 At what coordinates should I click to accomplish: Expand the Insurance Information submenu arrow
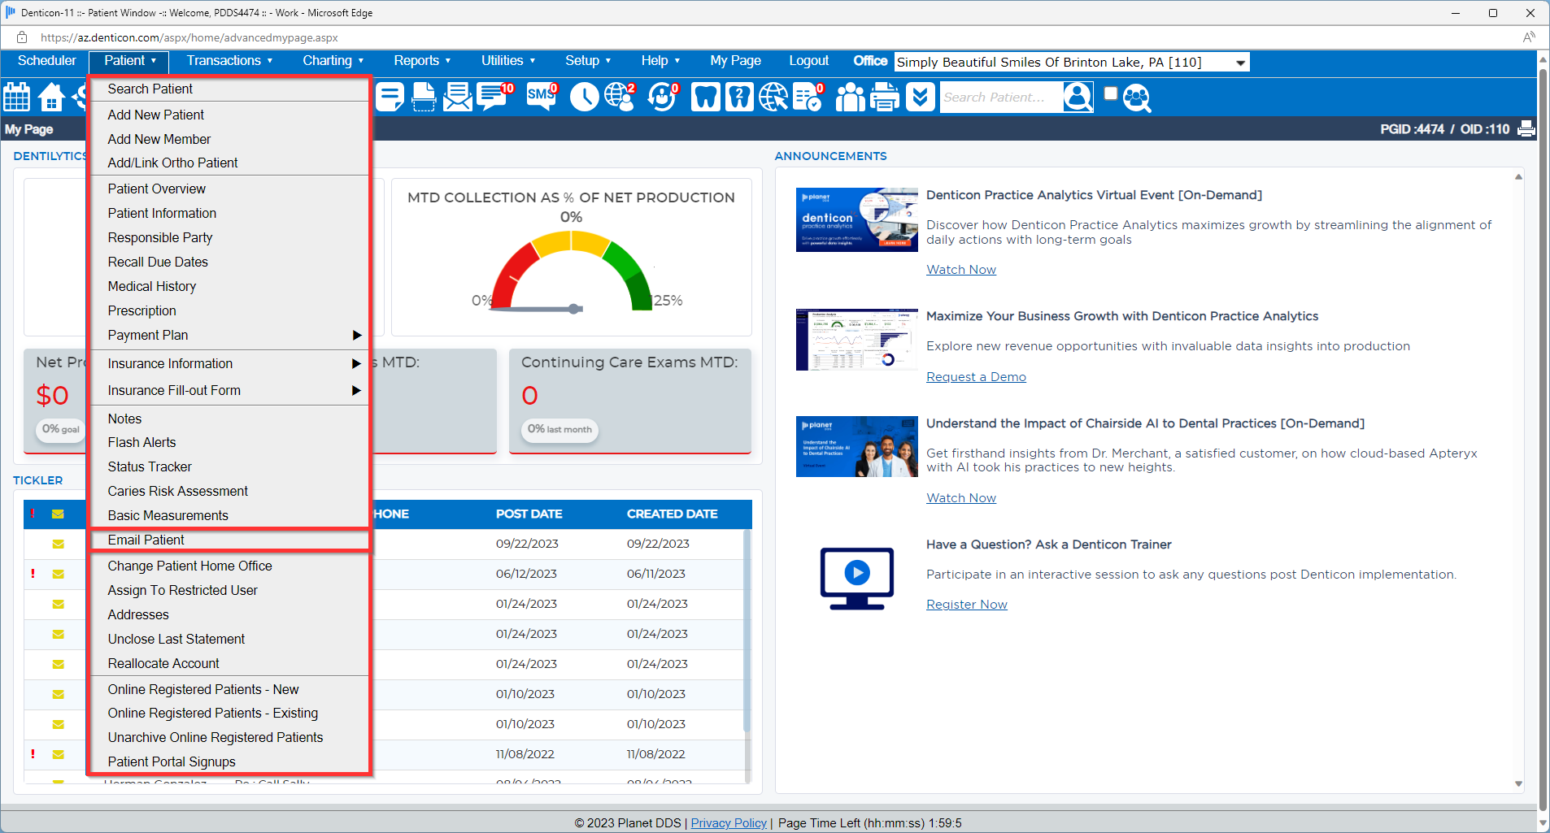(x=356, y=363)
